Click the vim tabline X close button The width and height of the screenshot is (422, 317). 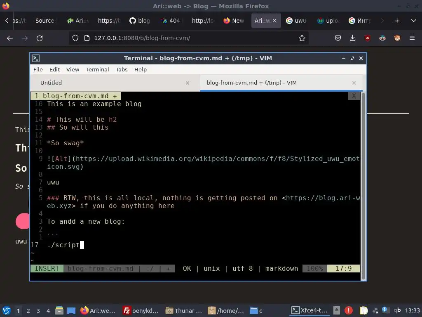click(x=354, y=96)
